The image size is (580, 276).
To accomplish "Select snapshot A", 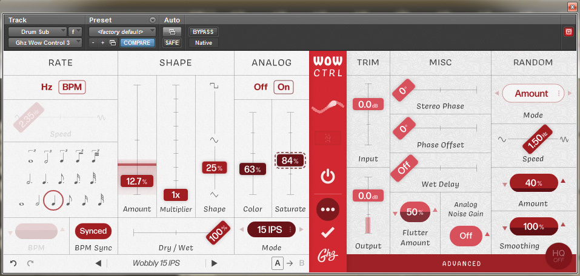I will [278, 263].
